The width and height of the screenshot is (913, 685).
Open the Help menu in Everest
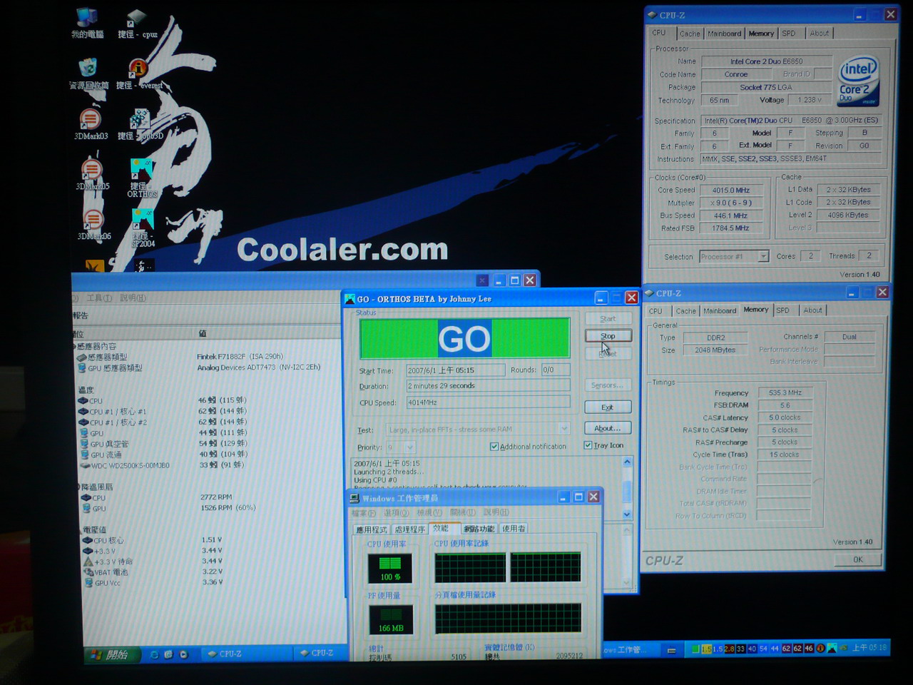coord(133,298)
